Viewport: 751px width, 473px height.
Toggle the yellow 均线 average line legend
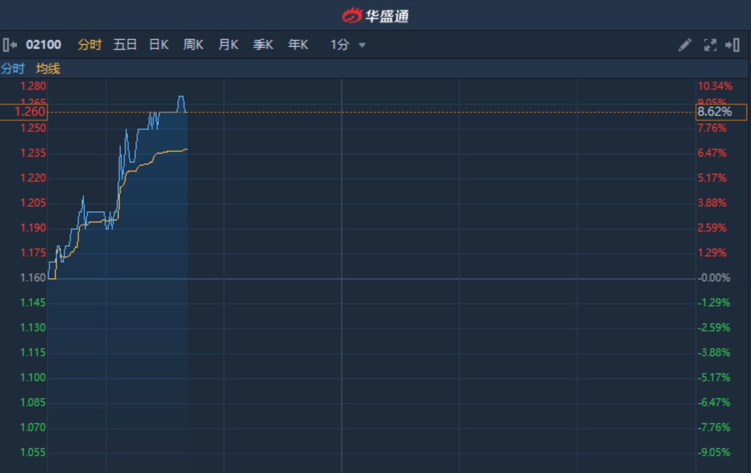pyautogui.click(x=48, y=69)
